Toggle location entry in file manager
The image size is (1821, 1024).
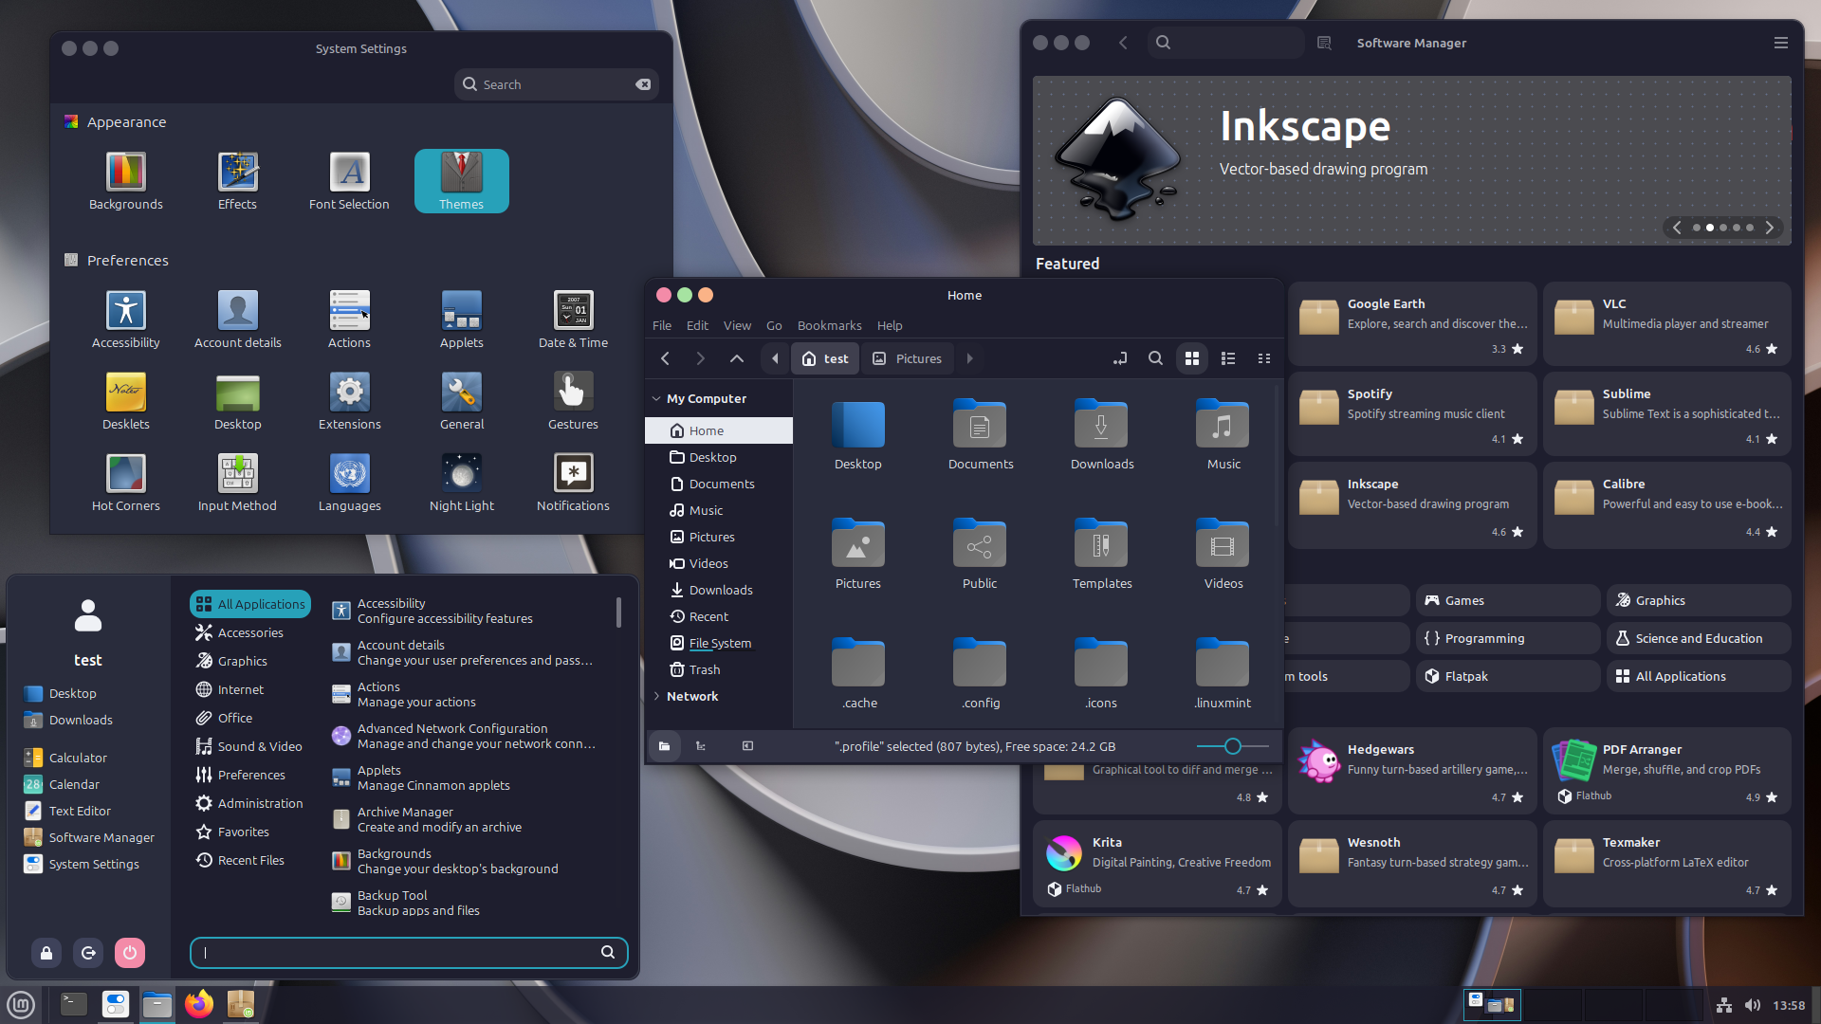click(1120, 358)
